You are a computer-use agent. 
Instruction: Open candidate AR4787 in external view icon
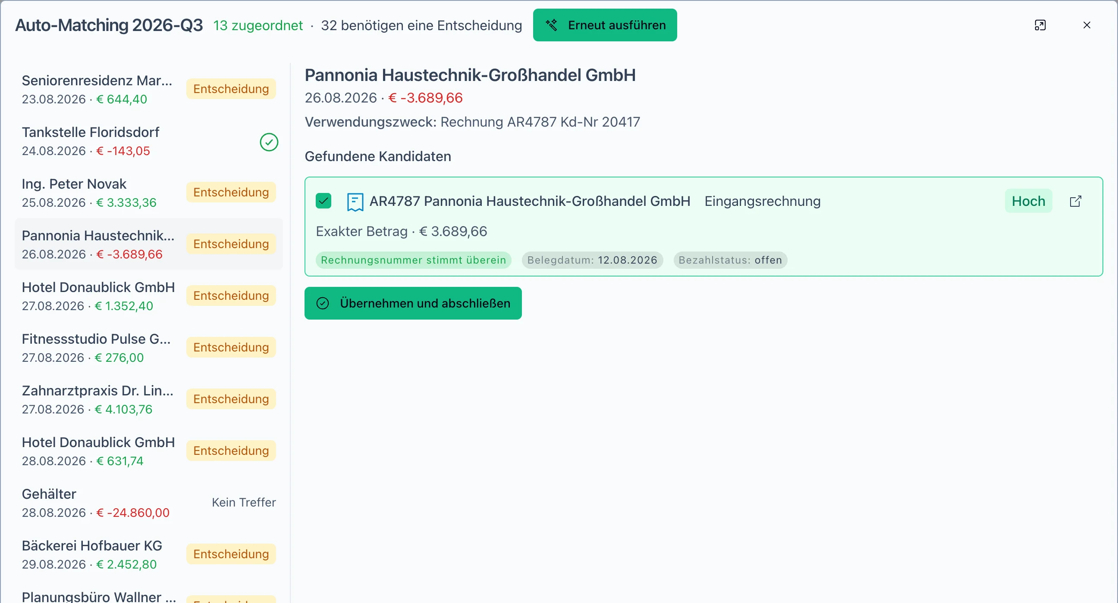[x=1075, y=201]
